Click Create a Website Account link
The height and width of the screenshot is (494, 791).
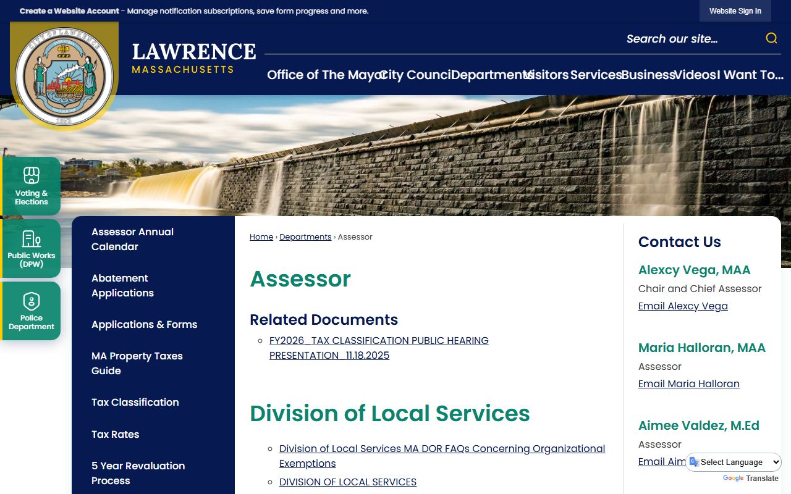pos(69,11)
